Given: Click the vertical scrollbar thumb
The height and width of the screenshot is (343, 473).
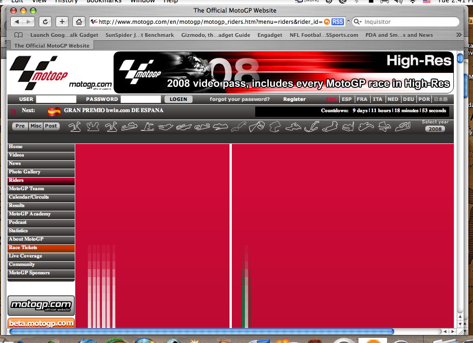Looking at the screenshot, I should tap(460, 57).
